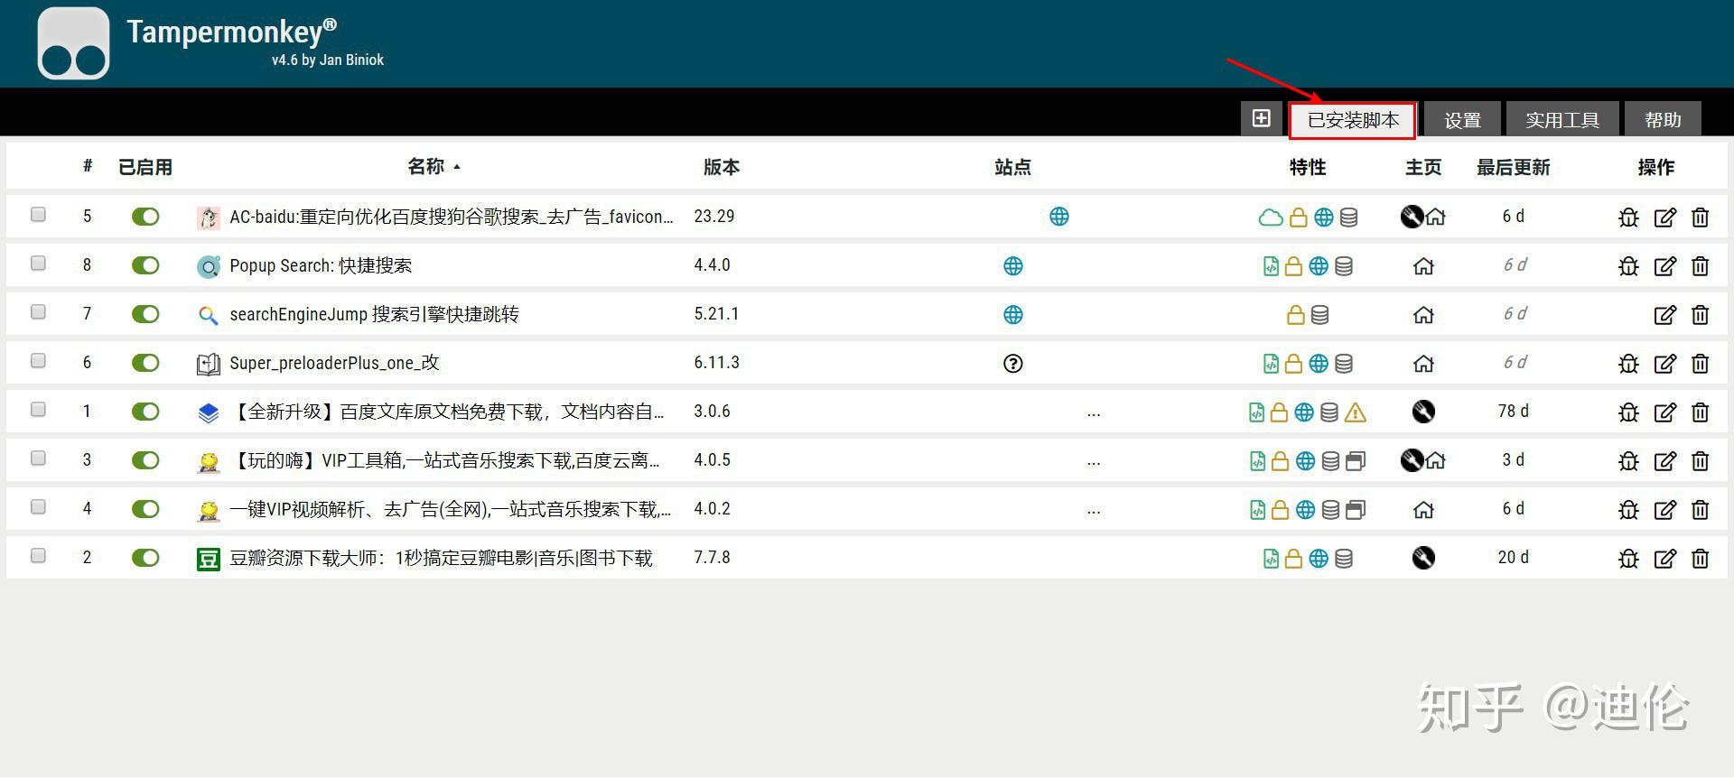
Task: Delete the 一键VIP视频解析 script
Action: coord(1701,510)
